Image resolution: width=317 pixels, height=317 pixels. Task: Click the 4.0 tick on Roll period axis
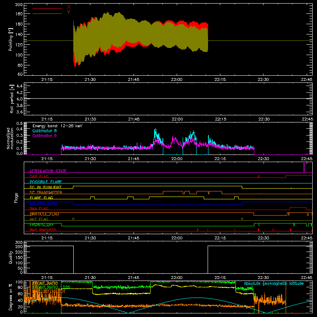(x=19, y=99)
